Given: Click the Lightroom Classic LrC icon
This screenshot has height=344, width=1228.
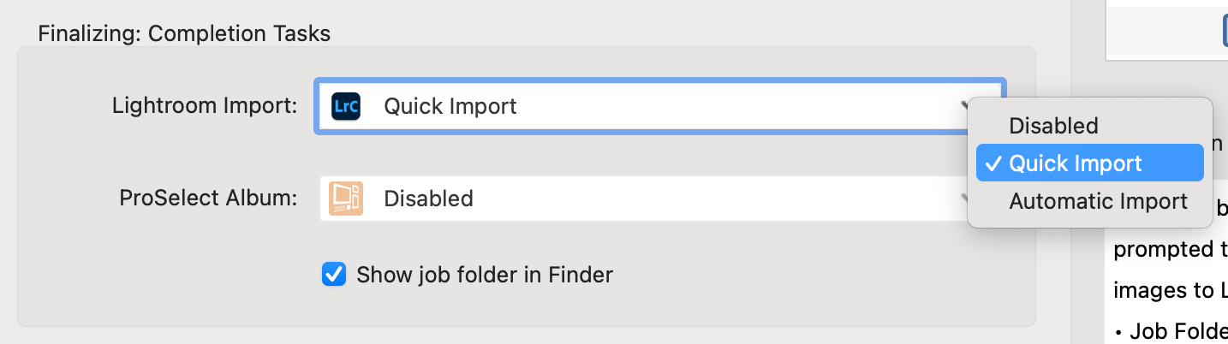Looking at the screenshot, I should coord(345,107).
